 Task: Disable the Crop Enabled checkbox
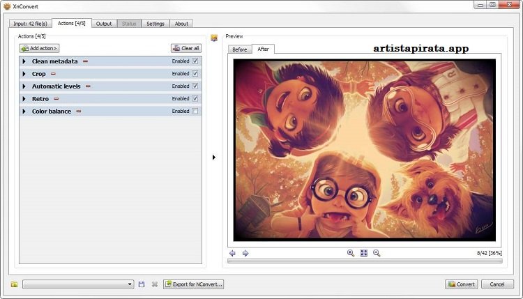click(x=195, y=73)
